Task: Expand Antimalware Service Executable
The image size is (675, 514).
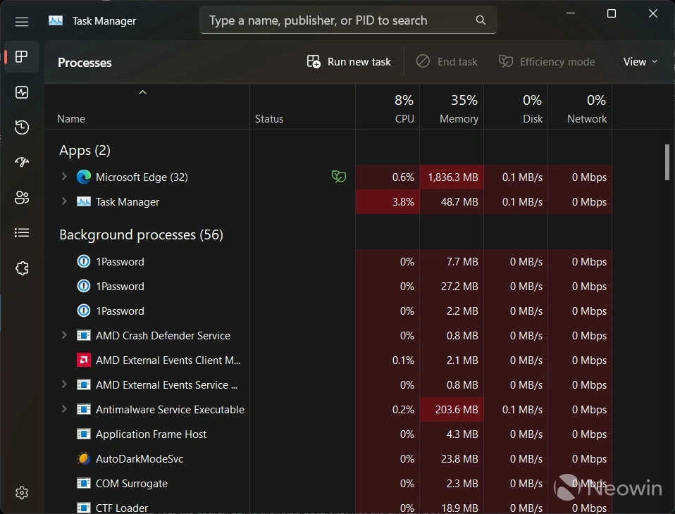Action: [64, 408]
